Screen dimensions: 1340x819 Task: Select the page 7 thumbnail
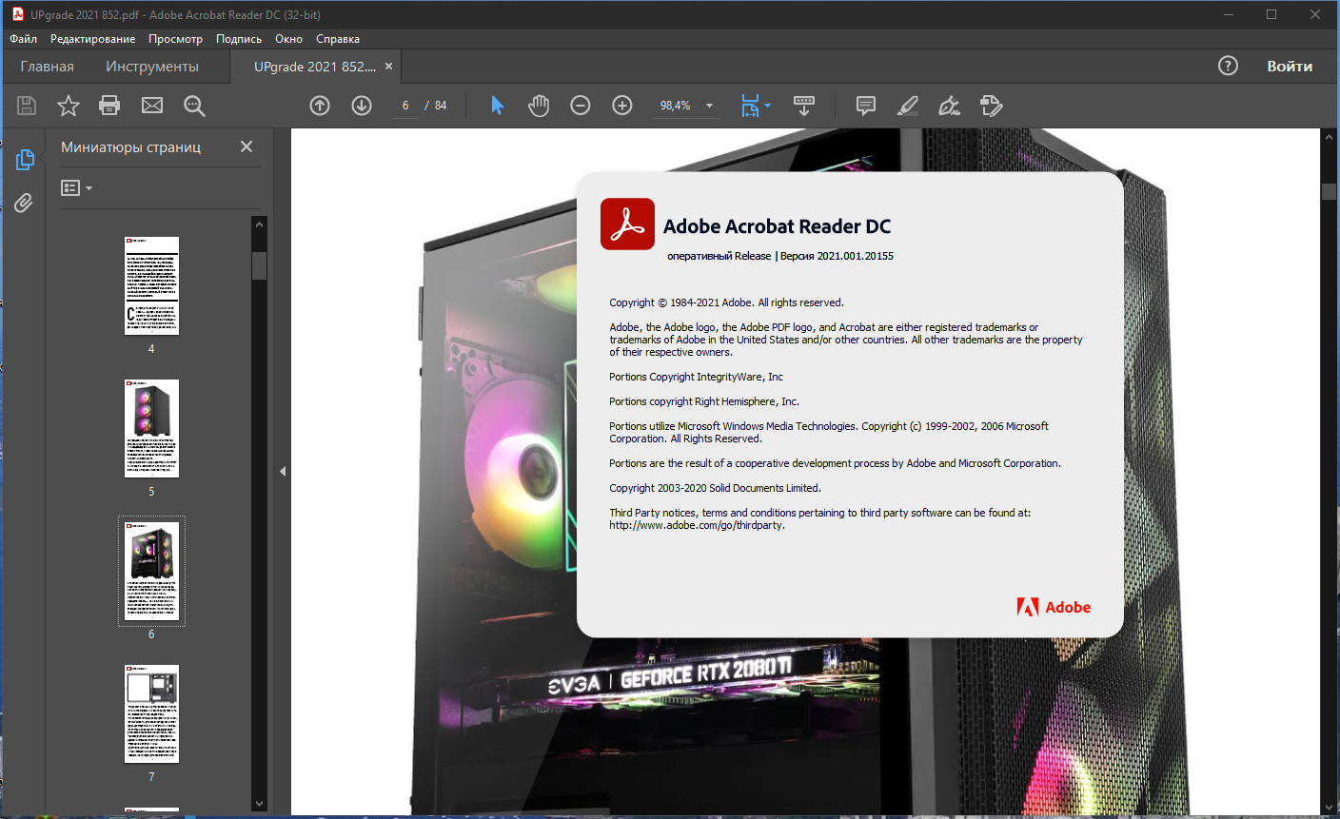(151, 713)
